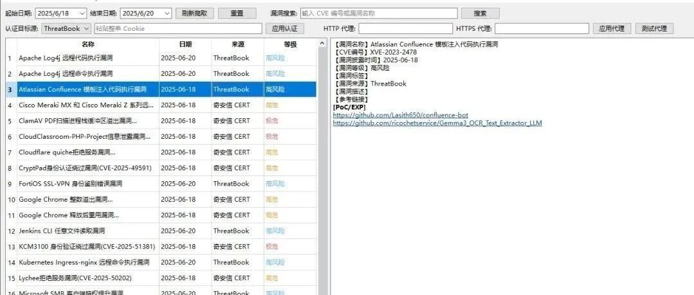Screen dimensions: 694x295
Task: Click the 漏洞来源 ThreatBook detail line
Action: (370, 84)
